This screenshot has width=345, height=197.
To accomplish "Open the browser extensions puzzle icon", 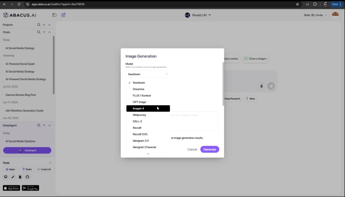I will 315,4.
